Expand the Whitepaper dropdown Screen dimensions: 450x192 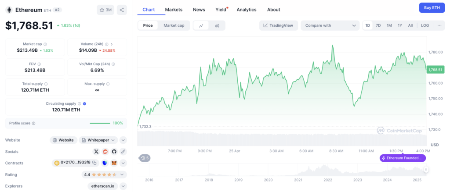(x=98, y=140)
